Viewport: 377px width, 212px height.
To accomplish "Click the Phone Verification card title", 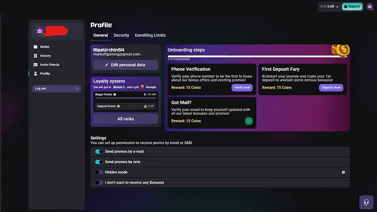I will click(191, 69).
